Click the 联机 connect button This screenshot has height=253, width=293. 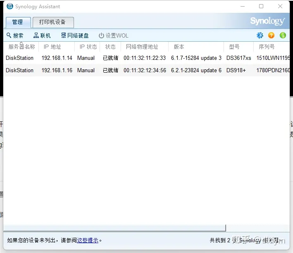42,35
